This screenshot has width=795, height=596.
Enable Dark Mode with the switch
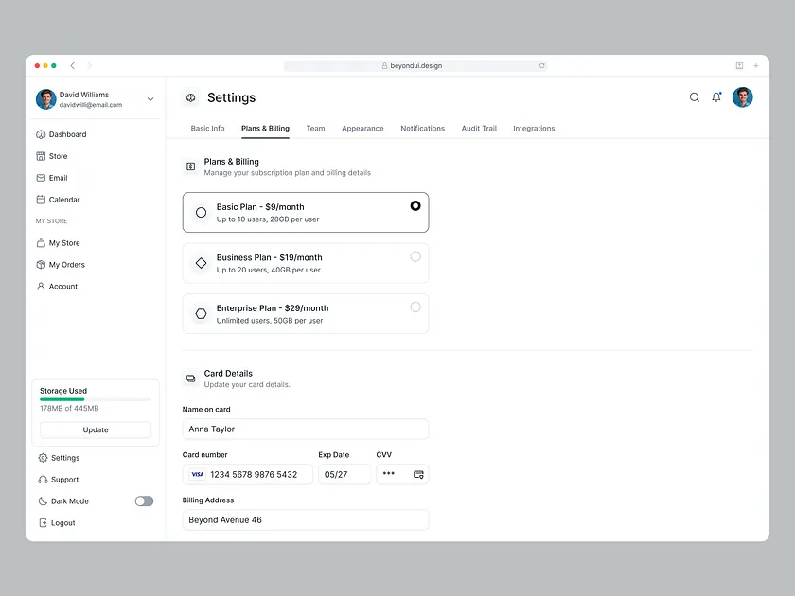(143, 500)
